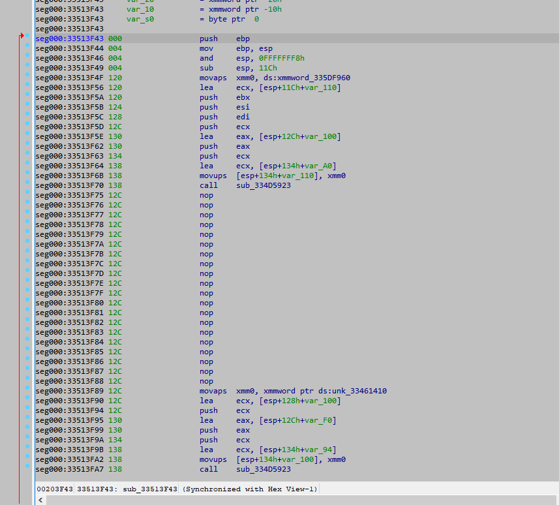This screenshot has height=505, width=559.
Task: Select 'push ebx' line at 33513F5A
Action: tap(224, 97)
